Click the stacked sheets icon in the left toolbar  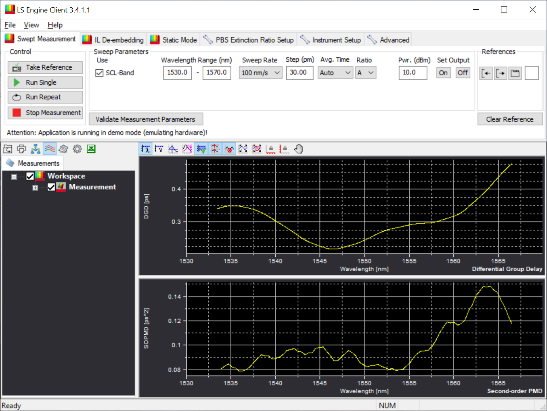(x=63, y=149)
